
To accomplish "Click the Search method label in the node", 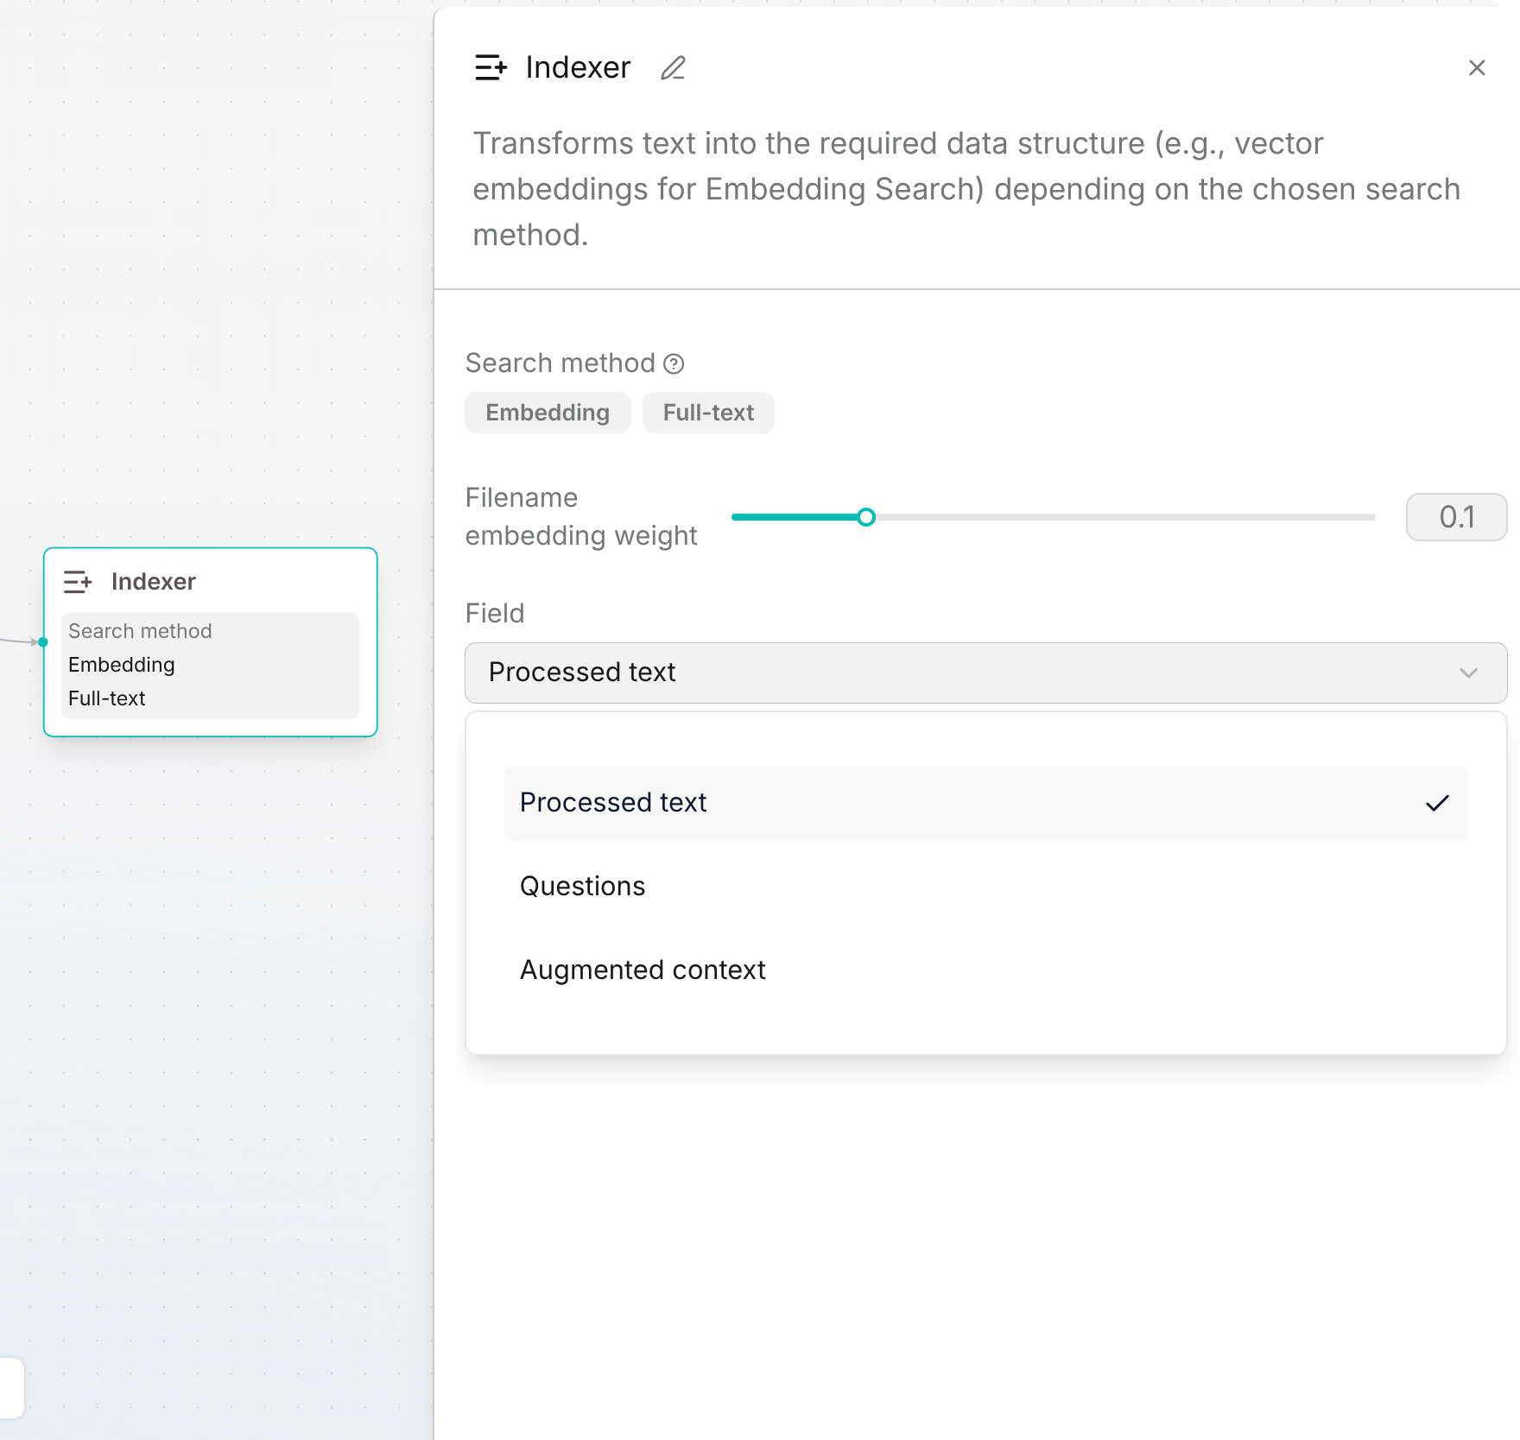I will (140, 631).
